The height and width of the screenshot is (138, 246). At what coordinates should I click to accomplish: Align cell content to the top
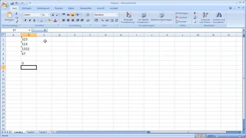[x=64, y=15]
